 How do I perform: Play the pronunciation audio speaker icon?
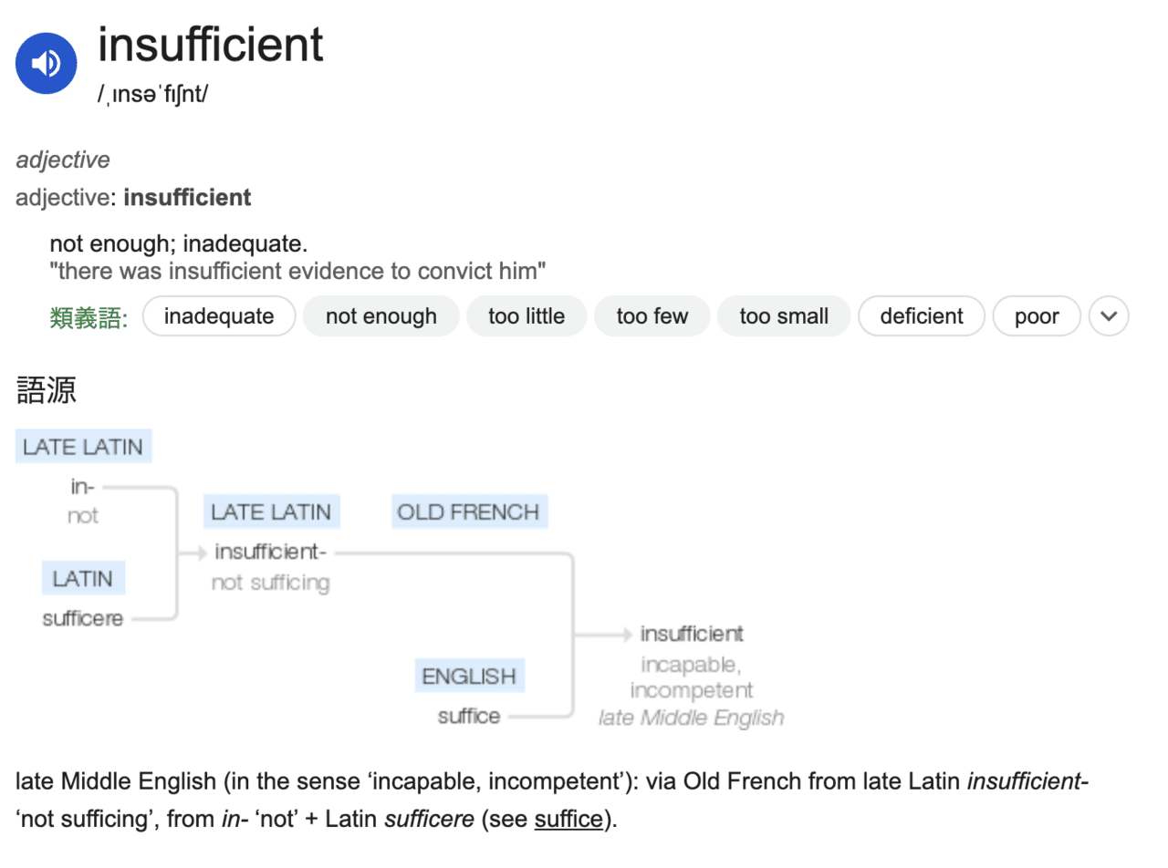(x=46, y=63)
